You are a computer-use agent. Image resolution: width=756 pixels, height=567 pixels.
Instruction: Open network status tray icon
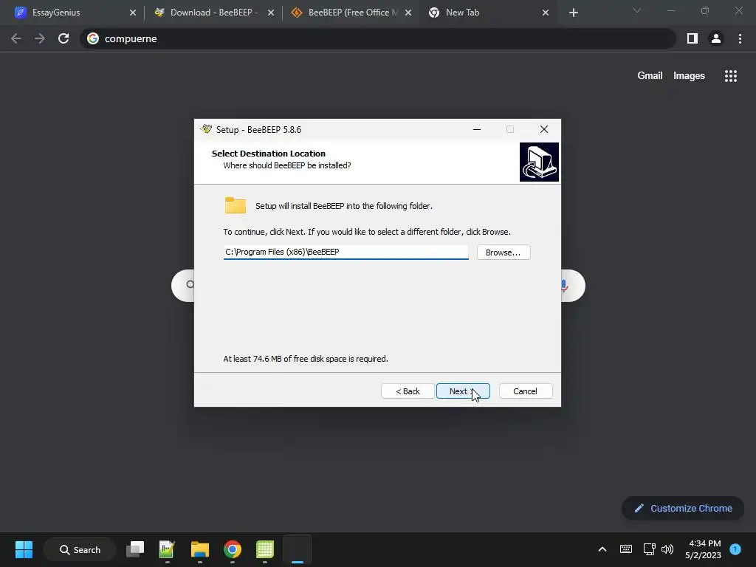650,549
